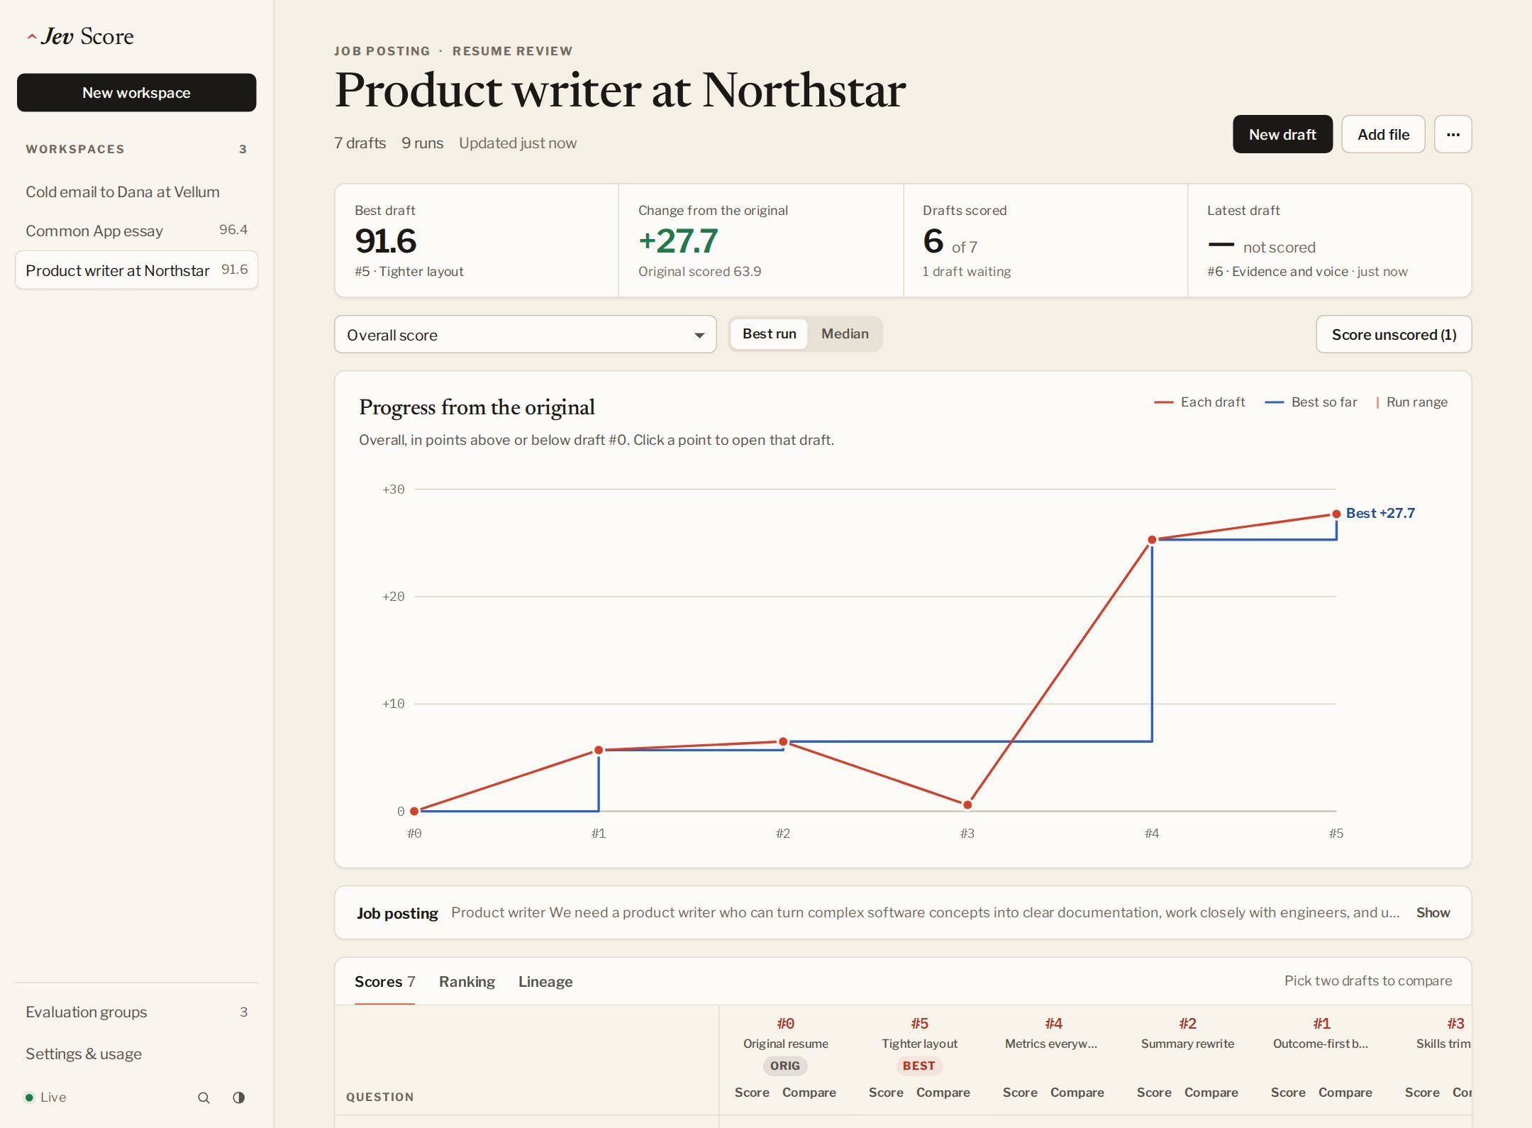1532x1128 pixels.
Task: Click Compare under Outcome-first column
Action: (1345, 1093)
